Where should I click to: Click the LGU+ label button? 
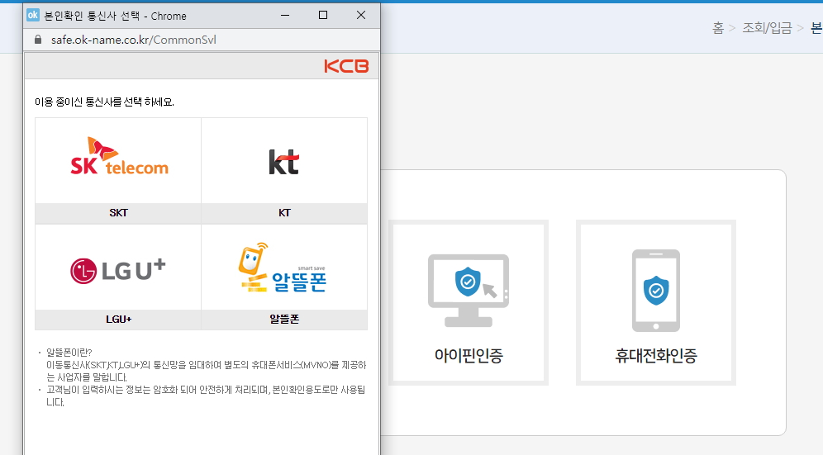click(x=118, y=319)
